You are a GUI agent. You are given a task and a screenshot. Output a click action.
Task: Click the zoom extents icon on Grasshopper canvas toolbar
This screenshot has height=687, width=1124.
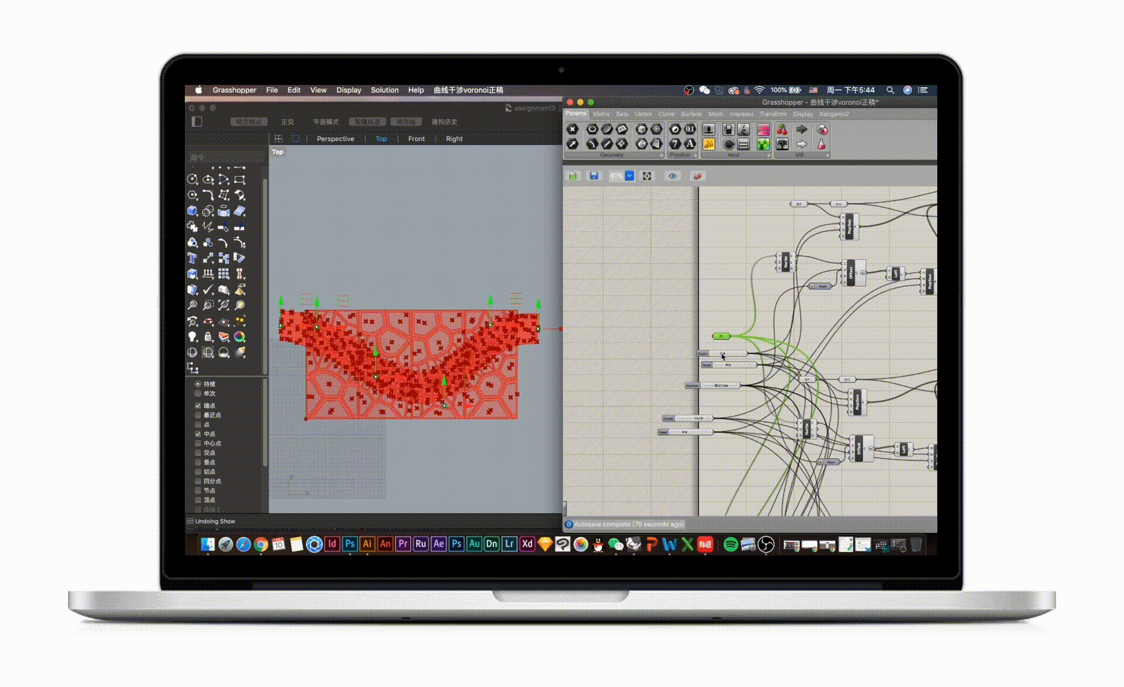coord(647,176)
